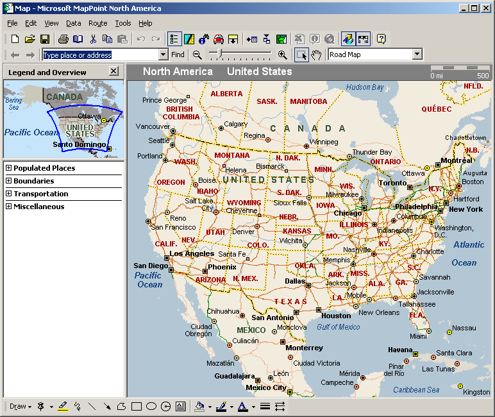Open the Help menu
495x417 pixels.
[145, 23]
